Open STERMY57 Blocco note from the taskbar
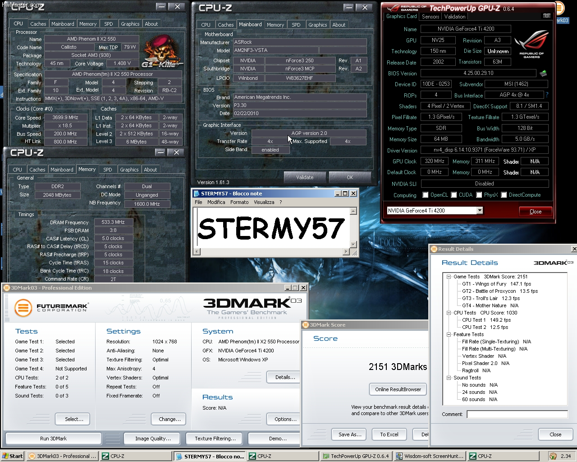Image resolution: width=577 pixels, height=462 pixels. 210,456
